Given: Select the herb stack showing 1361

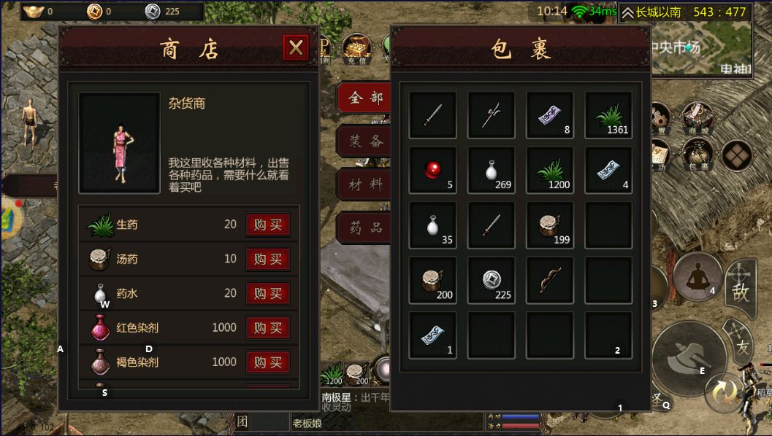Looking at the screenshot, I should [x=608, y=115].
